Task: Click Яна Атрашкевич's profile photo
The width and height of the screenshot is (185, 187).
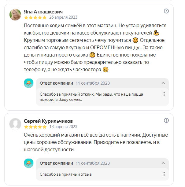Action: [x=15, y=14]
